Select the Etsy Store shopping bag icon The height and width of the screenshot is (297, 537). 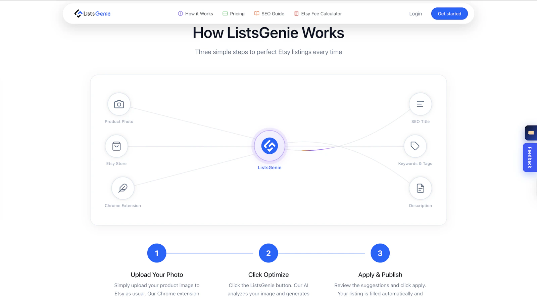click(x=116, y=146)
